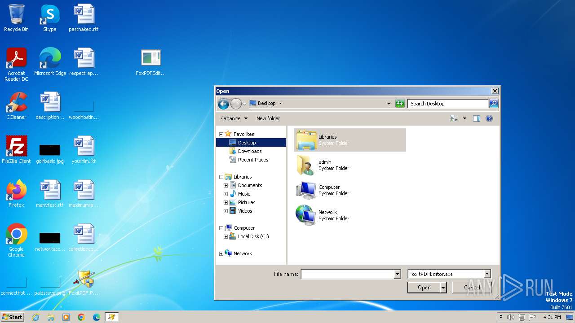
Task: Open the media player taskbar icon
Action: tap(66, 317)
